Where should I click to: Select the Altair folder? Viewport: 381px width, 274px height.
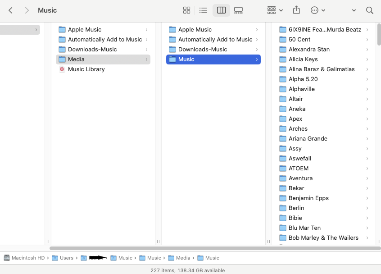pos(324,99)
